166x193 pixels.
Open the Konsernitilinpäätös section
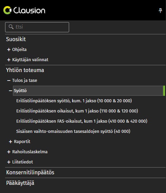(x=30, y=173)
